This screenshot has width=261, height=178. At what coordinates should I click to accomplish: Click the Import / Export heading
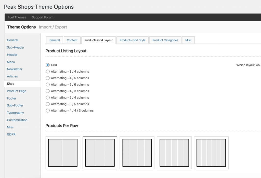coord(53,27)
